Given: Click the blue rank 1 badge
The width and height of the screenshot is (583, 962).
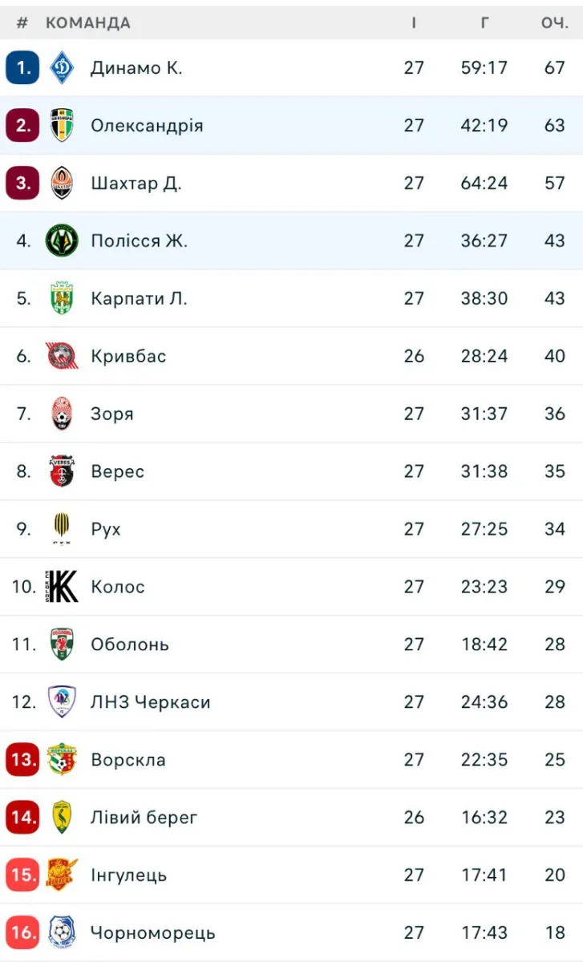Looking at the screenshot, I should (x=22, y=67).
